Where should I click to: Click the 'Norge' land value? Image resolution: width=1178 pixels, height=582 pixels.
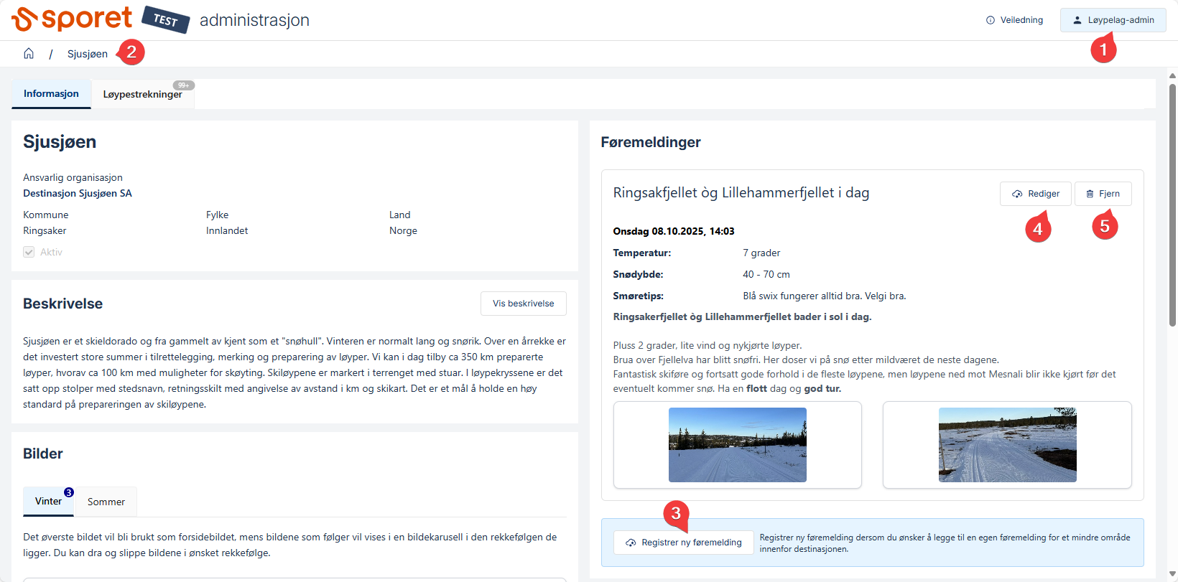point(403,230)
